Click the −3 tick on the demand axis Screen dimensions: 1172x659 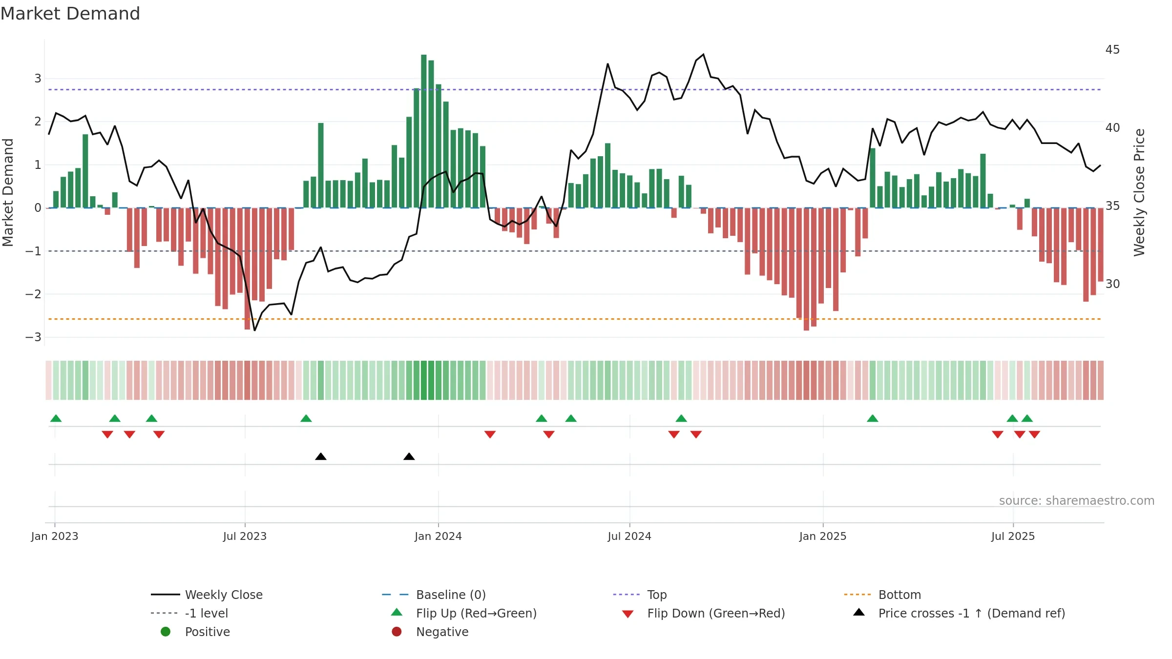(34, 337)
